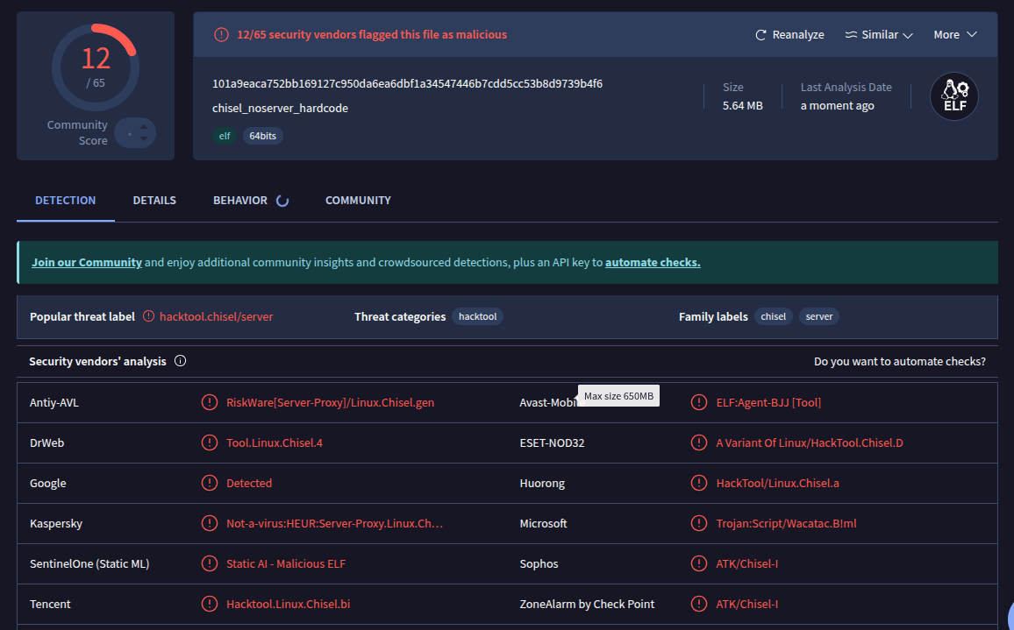Click the ELF:Agent-BJJ [Tool] result
Image resolution: width=1014 pixels, height=630 pixels.
(768, 402)
